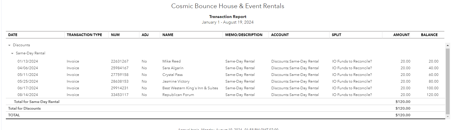Image resolution: width=454 pixels, height=130 pixels.
Task: Open the Mike Reed invoice row
Action: (x=171, y=61)
